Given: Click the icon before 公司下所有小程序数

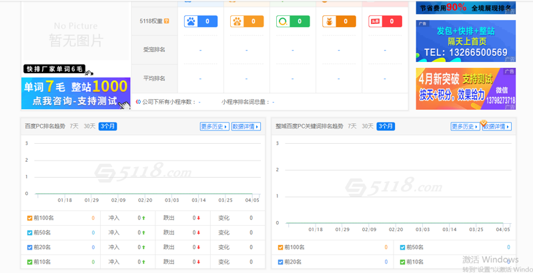Looking at the screenshot, I should [138, 102].
